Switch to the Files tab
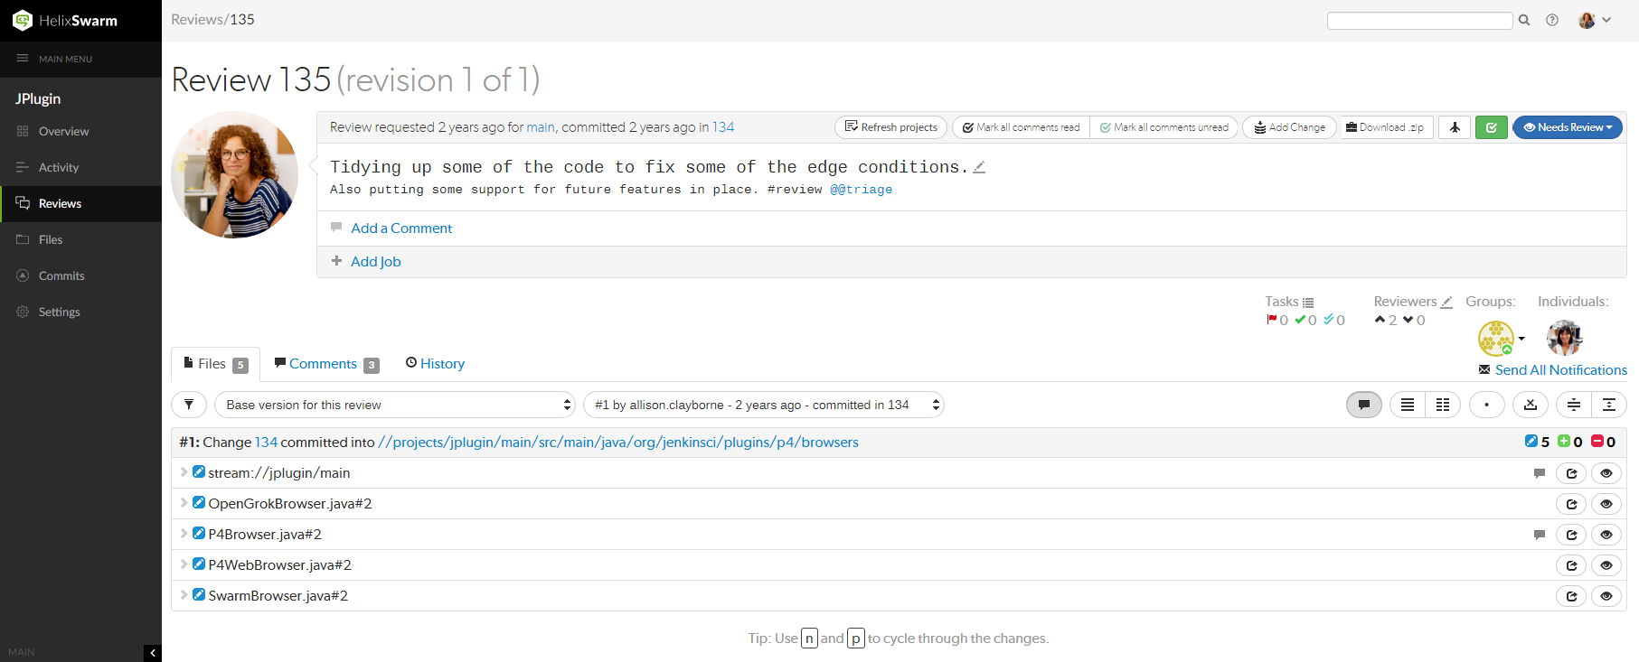This screenshot has height=662, width=1639. click(x=215, y=364)
